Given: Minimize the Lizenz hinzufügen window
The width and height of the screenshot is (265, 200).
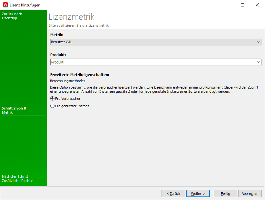Looking at the screenshot, I should [x=228, y=5].
